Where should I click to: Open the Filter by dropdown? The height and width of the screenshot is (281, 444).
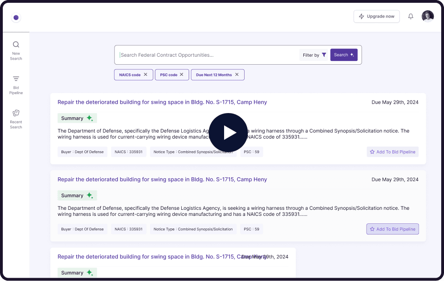(314, 55)
